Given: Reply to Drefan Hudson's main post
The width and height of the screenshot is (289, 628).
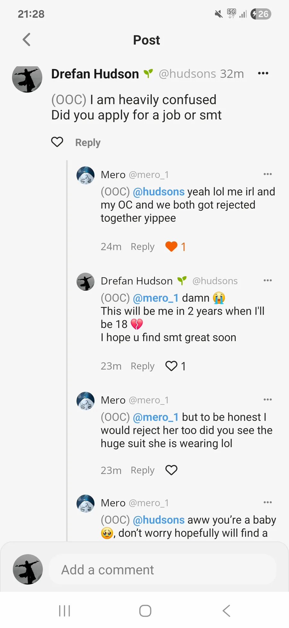Looking at the screenshot, I should (x=88, y=142).
